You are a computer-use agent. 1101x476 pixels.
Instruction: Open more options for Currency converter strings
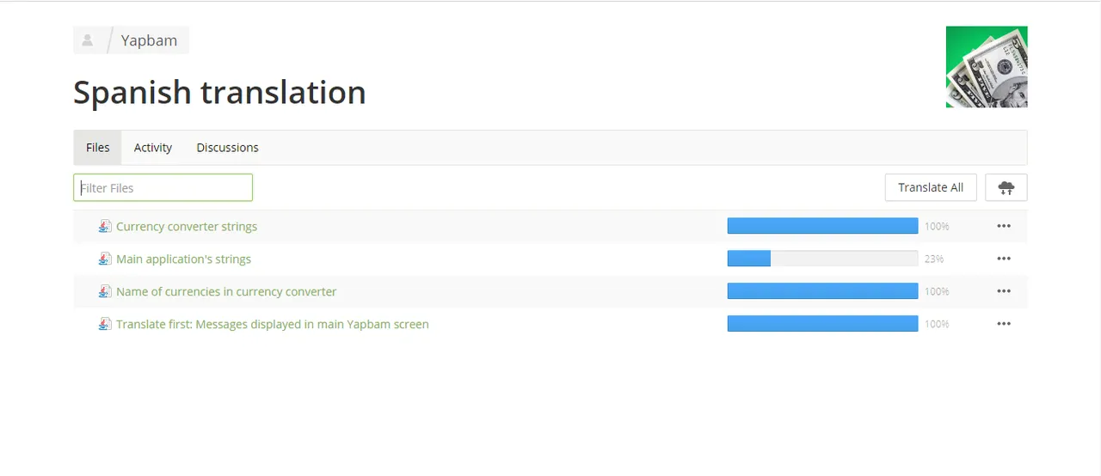tap(1004, 226)
